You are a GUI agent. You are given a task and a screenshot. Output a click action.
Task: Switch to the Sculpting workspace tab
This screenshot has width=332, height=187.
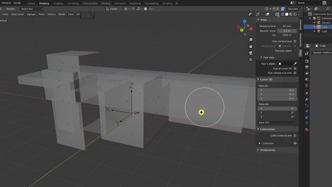tap(58, 3)
